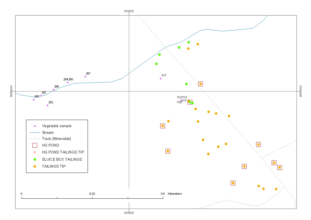Viewport: 311px width, 220px height.
Task: Click the HG POND square legend symbol
Action: pos(35,145)
